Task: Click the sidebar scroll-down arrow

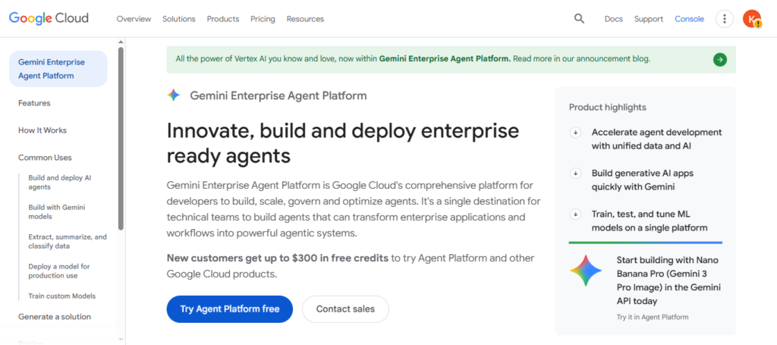Action: [121, 340]
